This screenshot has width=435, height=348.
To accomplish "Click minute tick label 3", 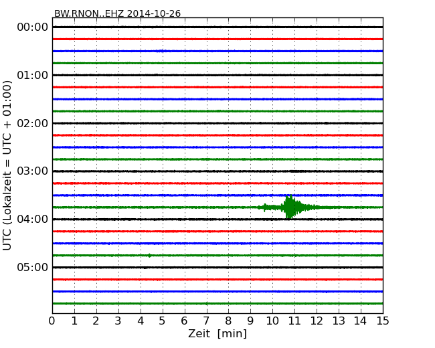I will coord(118,321).
